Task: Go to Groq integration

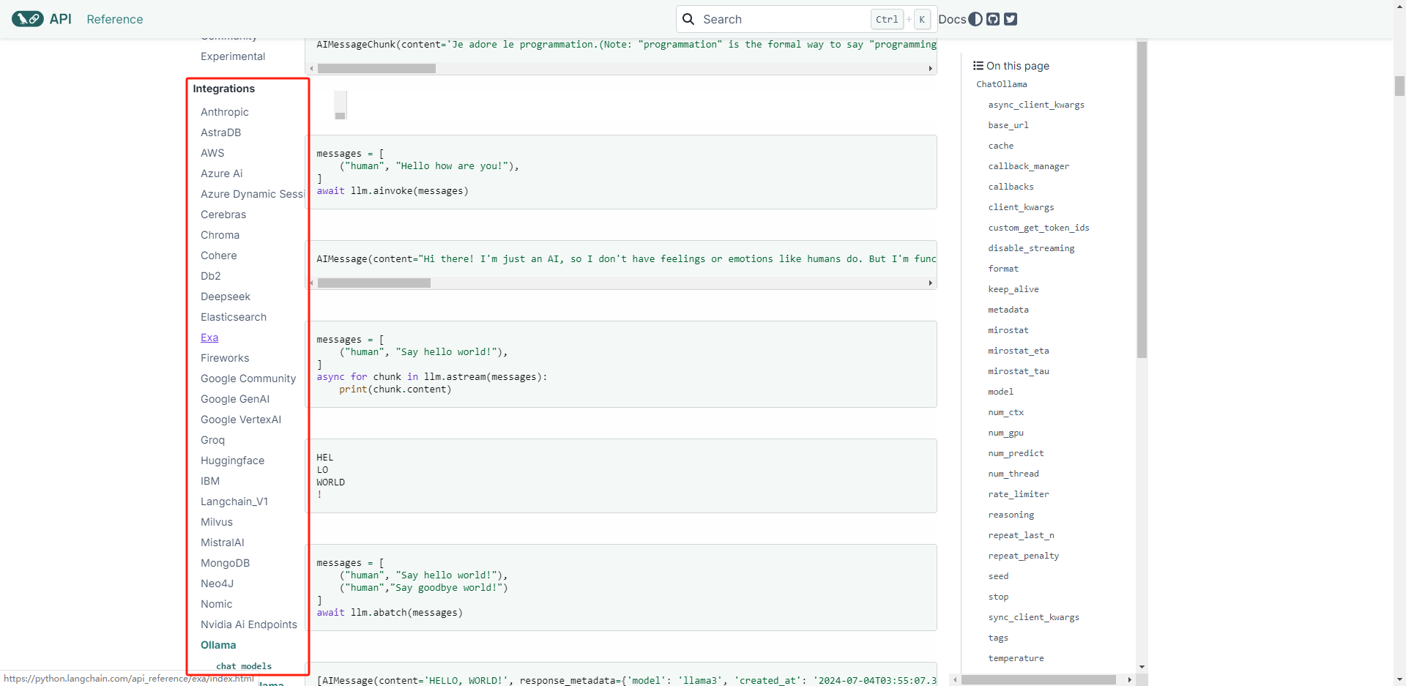Action: [213, 440]
